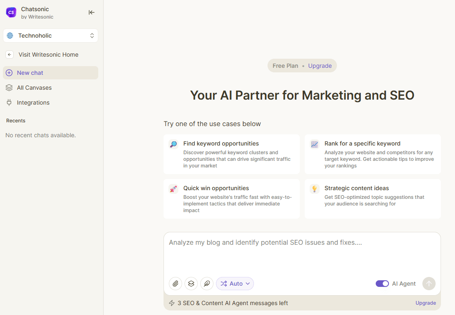455x315 pixels.
Task: Click 'Try one of the use cases below' text
Action: [x=212, y=124]
